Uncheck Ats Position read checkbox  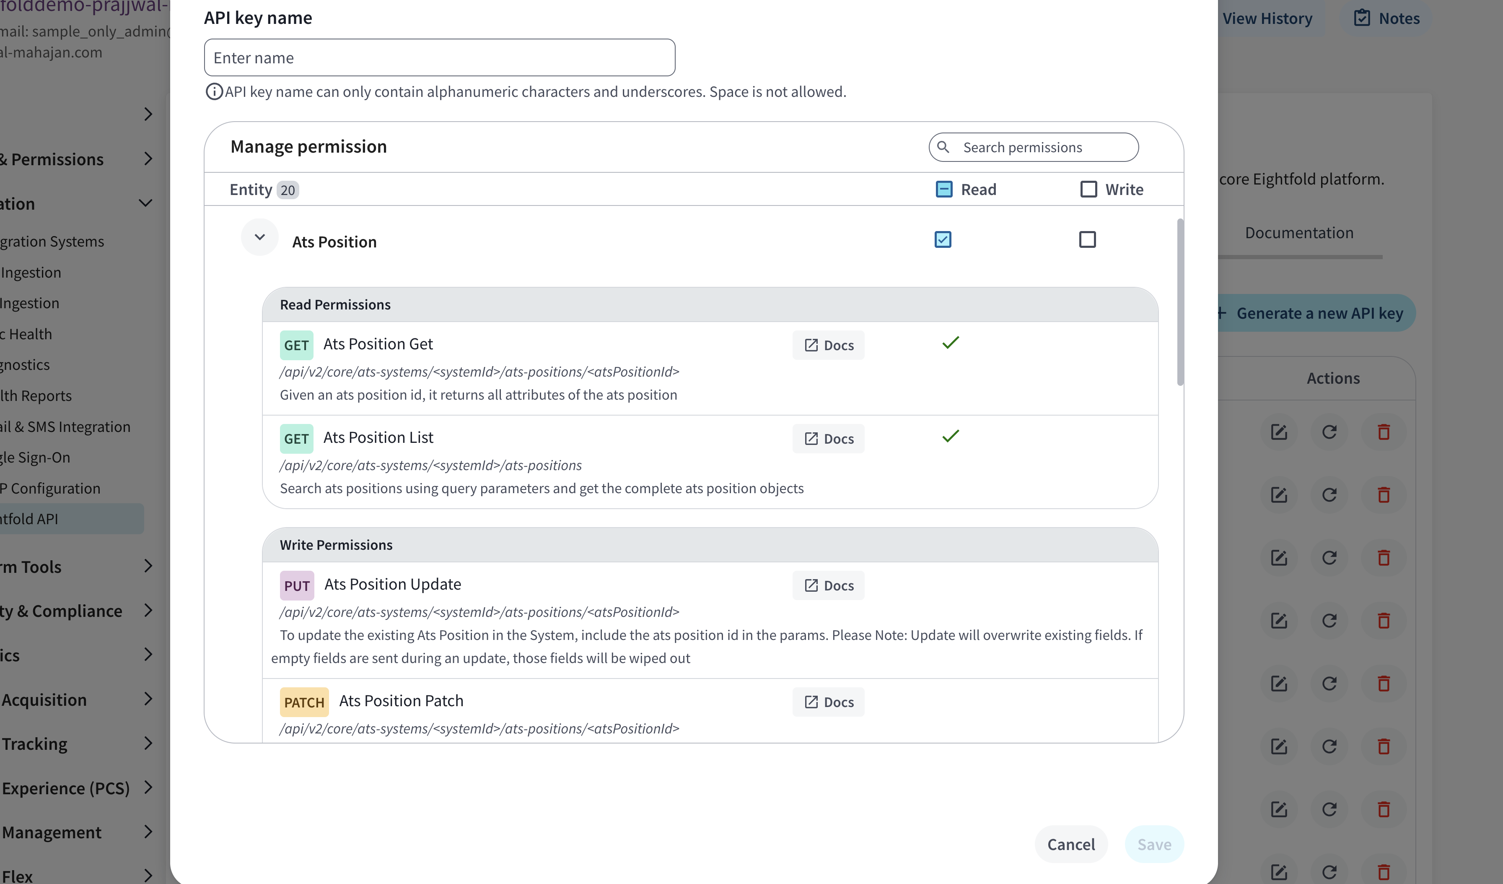[943, 240]
